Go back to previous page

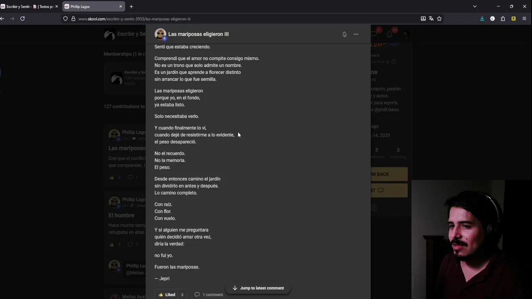click(2, 19)
